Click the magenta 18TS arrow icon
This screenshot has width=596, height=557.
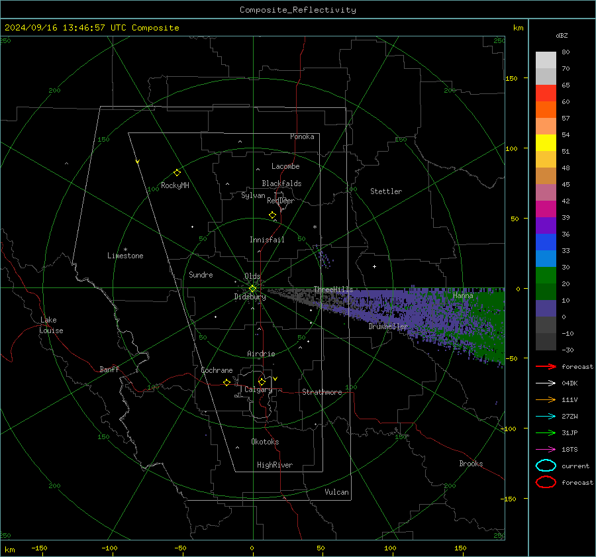click(546, 450)
